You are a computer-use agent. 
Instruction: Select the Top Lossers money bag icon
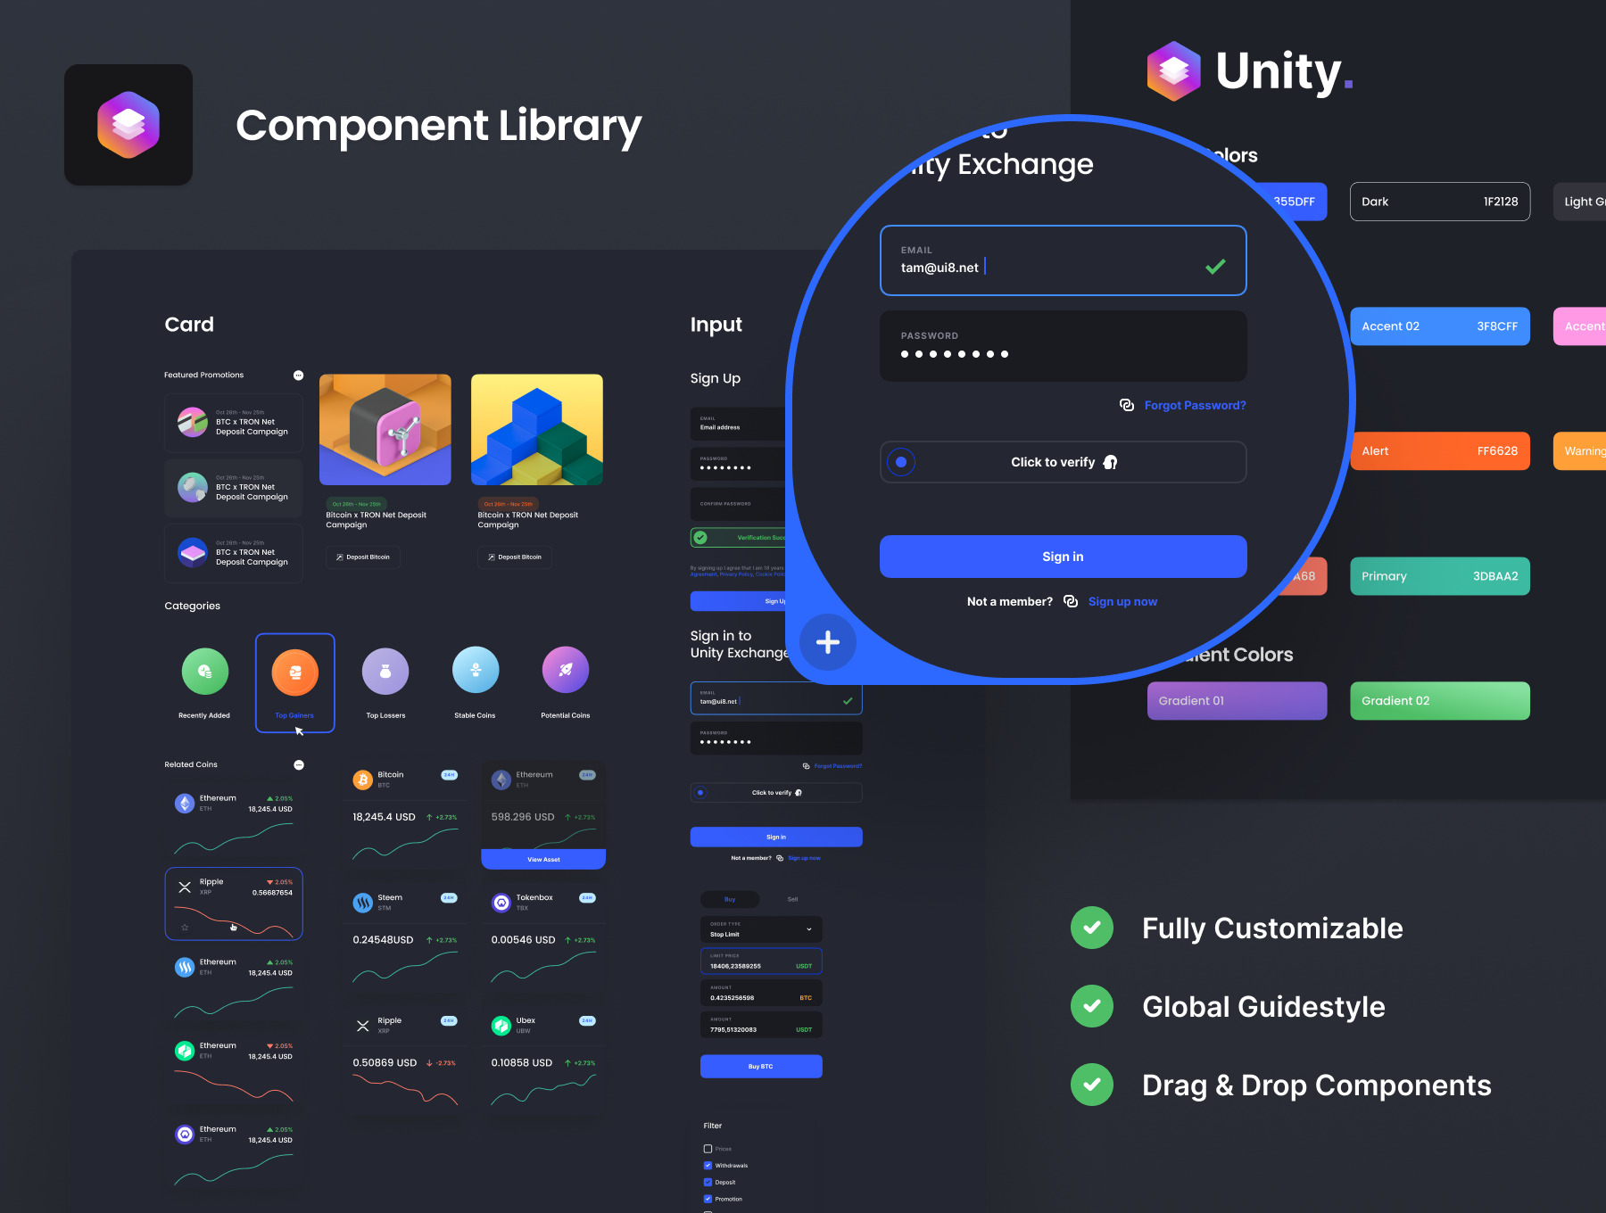(385, 671)
